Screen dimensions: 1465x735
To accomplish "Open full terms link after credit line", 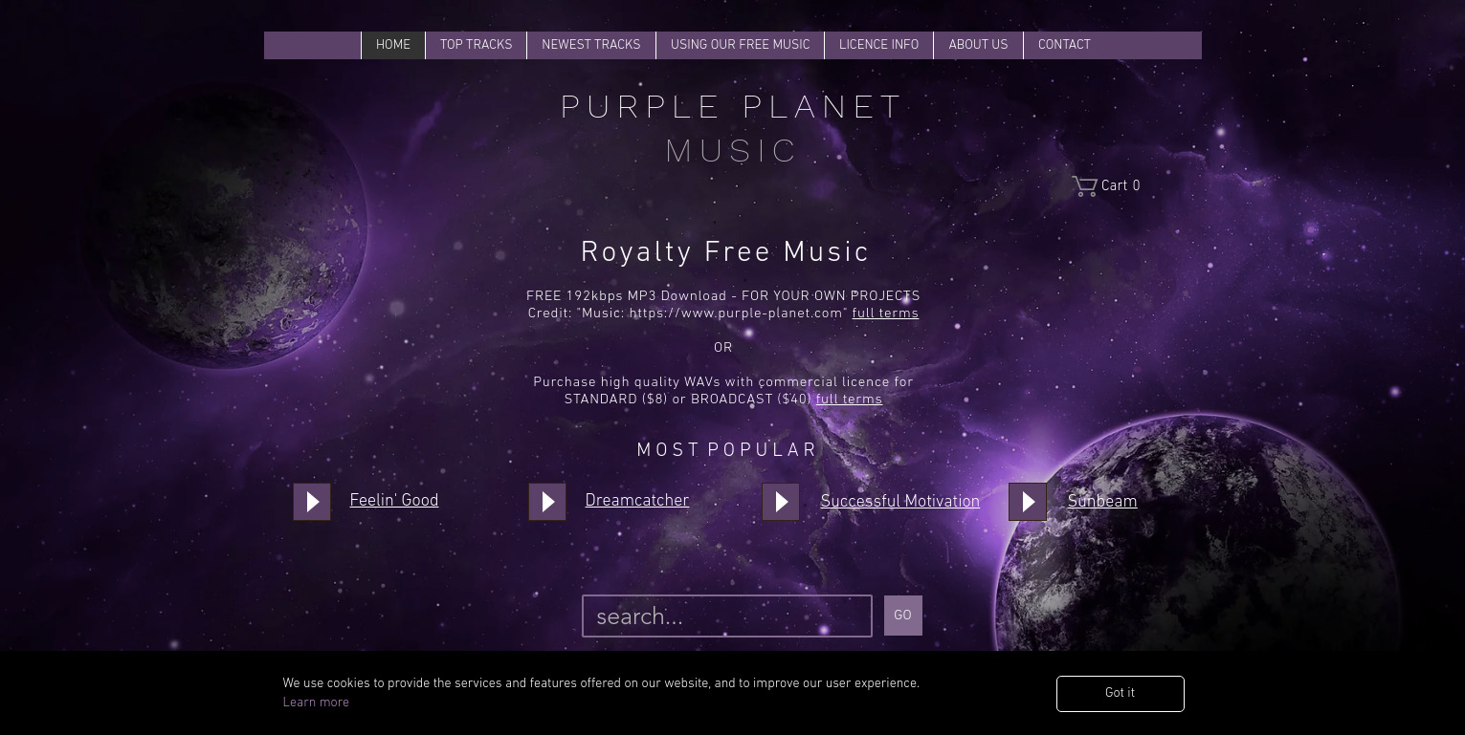I will [885, 313].
